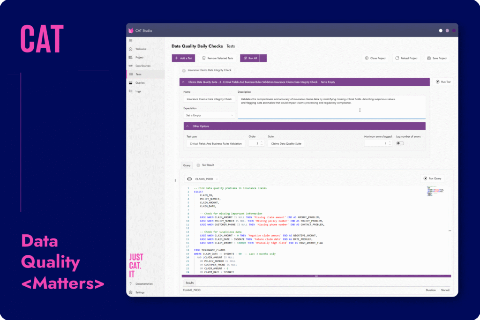480x320 pixels.
Task: Collapse the Other Options section
Action: point(187,126)
